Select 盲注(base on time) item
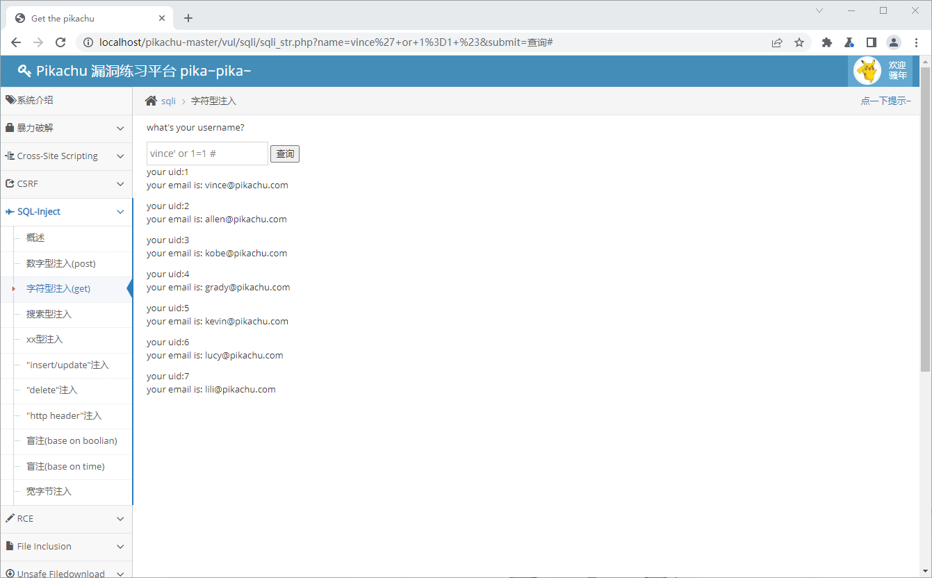932x578 pixels. pyautogui.click(x=65, y=466)
